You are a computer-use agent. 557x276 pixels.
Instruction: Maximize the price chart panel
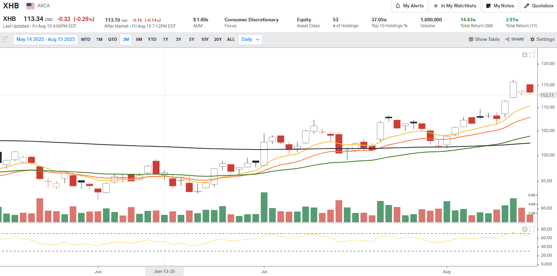pyautogui.click(x=532, y=55)
